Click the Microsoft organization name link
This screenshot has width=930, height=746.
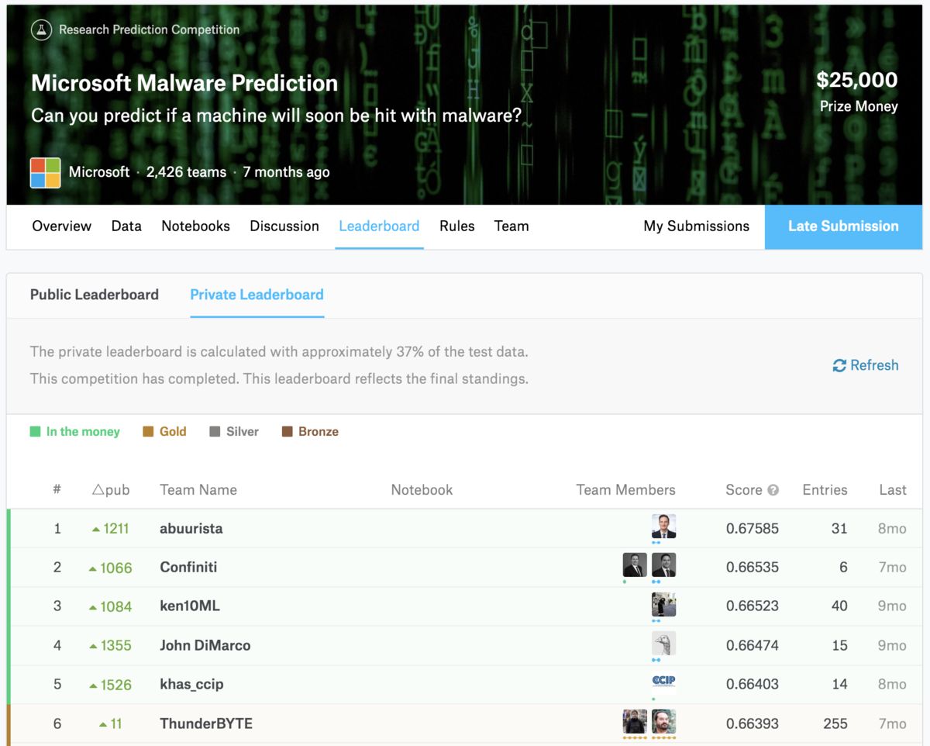[99, 172]
